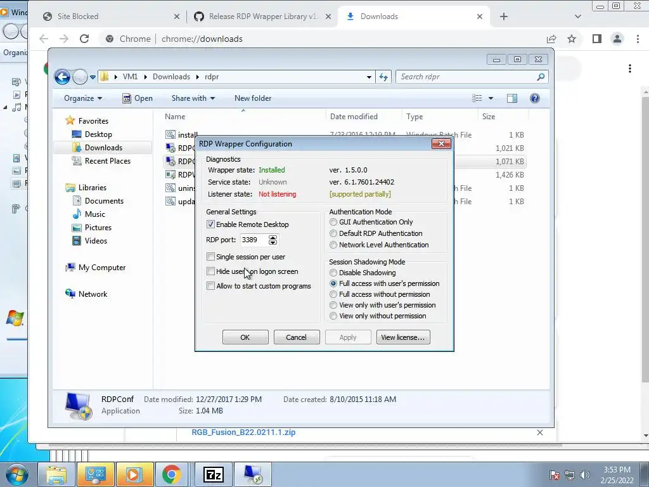The image size is (649, 487).
Task: Open the Documents library
Action: point(104,201)
